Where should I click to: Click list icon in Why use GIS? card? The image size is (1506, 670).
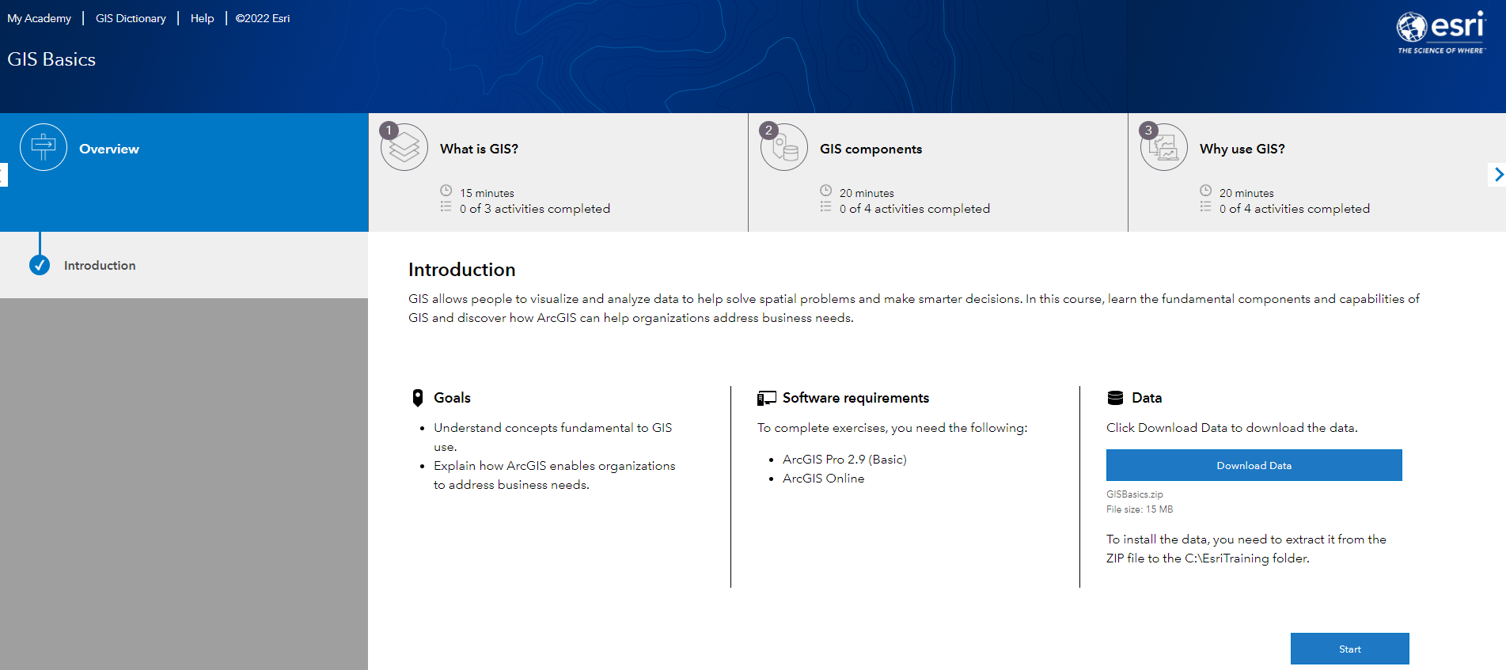(1205, 206)
